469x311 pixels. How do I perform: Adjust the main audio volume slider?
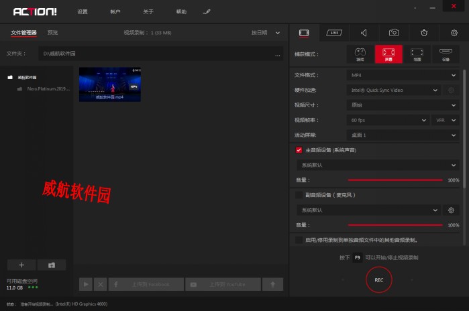point(395,180)
